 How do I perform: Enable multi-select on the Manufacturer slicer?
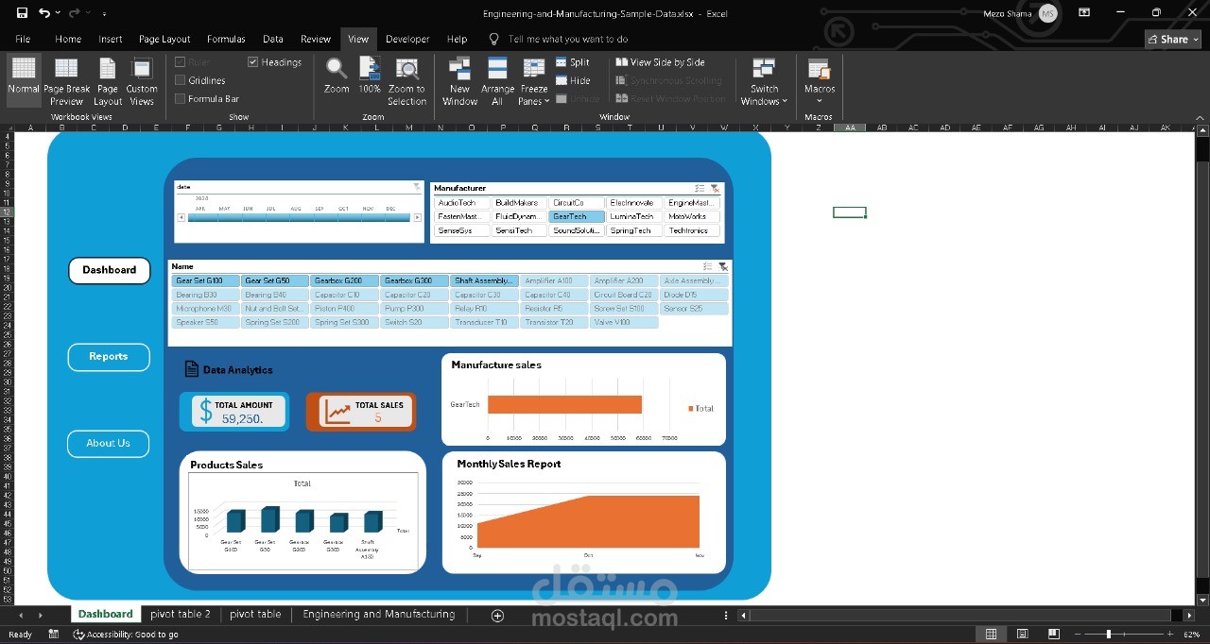(701, 188)
